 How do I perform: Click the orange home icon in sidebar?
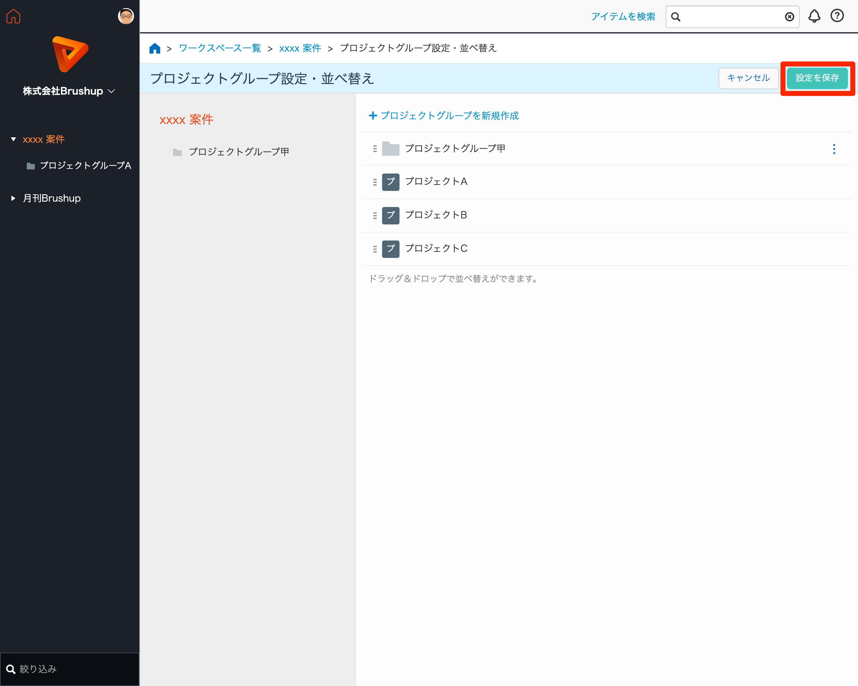pyautogui.click(x=13, y=16)
